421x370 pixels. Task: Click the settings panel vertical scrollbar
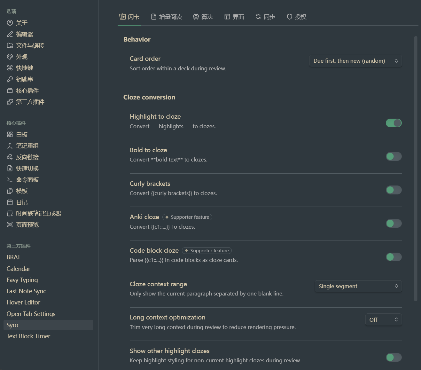click(x=416, y=169)
